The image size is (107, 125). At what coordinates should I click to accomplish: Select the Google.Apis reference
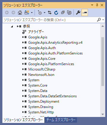click(38, 37)
